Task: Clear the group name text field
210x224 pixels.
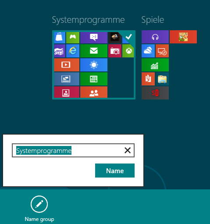Action: 128,150
